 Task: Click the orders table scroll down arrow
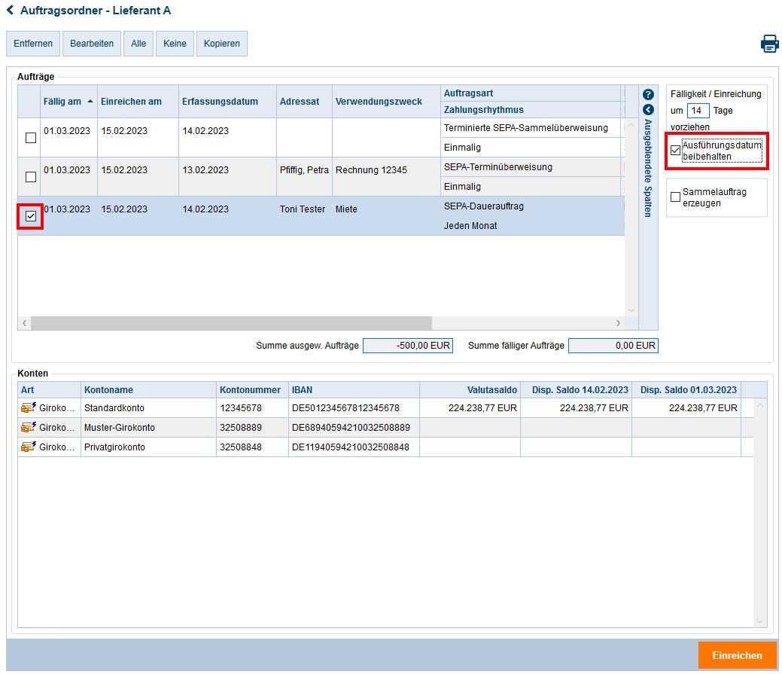click(x=631, y=310)
